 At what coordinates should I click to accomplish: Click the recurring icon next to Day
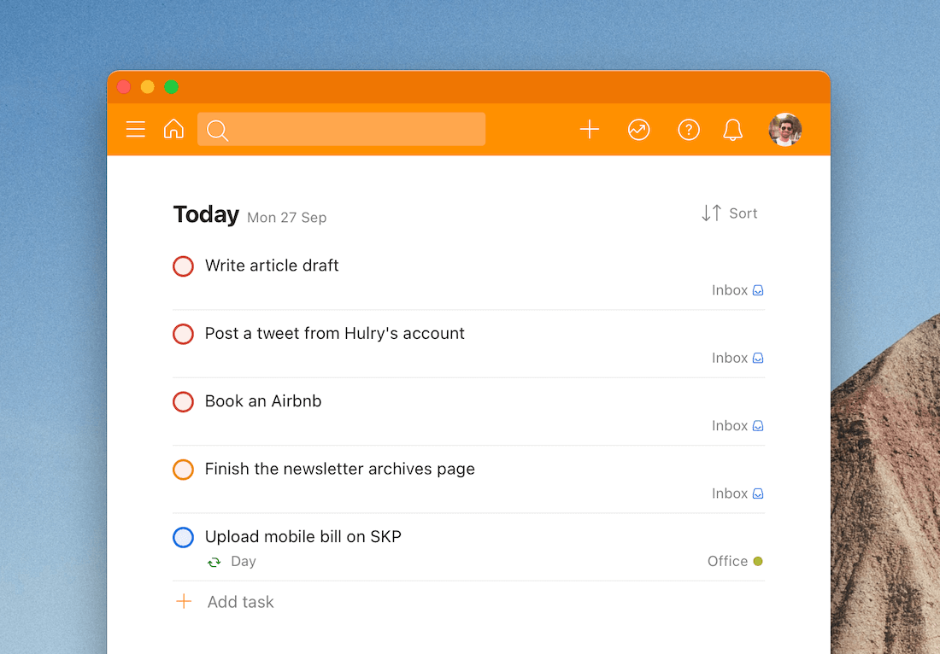[x=213, y=561]
